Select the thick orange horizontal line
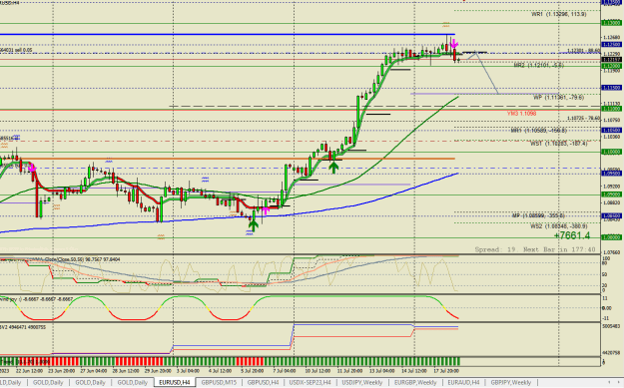This screenshot has height=388, width=624. tap(227, 159)
